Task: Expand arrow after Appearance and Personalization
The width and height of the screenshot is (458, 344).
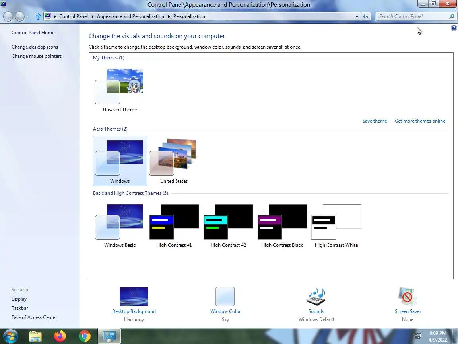Action: [x=169, y=16]
